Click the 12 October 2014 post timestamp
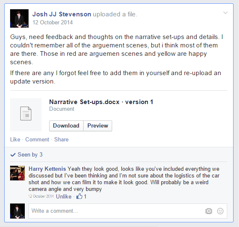This screenshot has width=239, height=227. coord(53,22)
